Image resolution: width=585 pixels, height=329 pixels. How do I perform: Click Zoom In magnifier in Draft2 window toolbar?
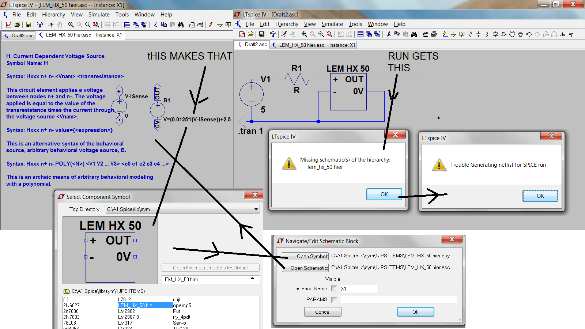(x=304, y=34)
